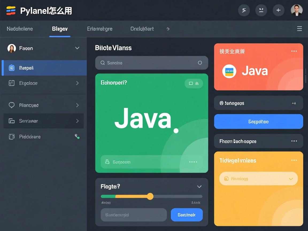Collapse the Flogte panel using its chevron
Viewport: 308px width, 231px height.
[199, 187]
